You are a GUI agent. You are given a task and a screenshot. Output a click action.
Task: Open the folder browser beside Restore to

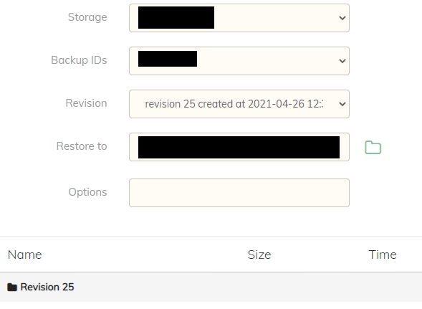[x=373, y=148]
